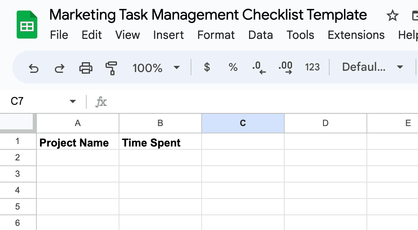Open more number formats 123
This screenshot has width=418, height=230.
coord(312,68)
